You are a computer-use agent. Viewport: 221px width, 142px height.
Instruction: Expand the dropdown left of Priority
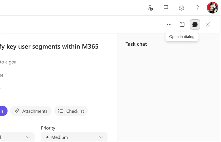pos(17,137)
